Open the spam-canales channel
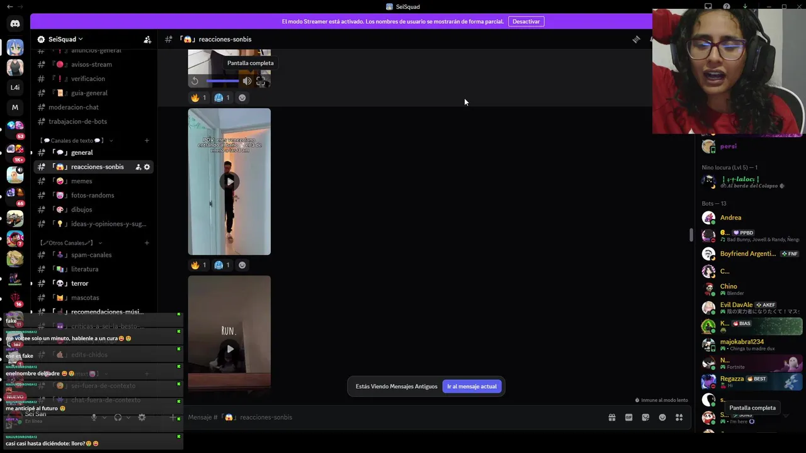This screenshot has height=453, width=806. click(93, 255)
